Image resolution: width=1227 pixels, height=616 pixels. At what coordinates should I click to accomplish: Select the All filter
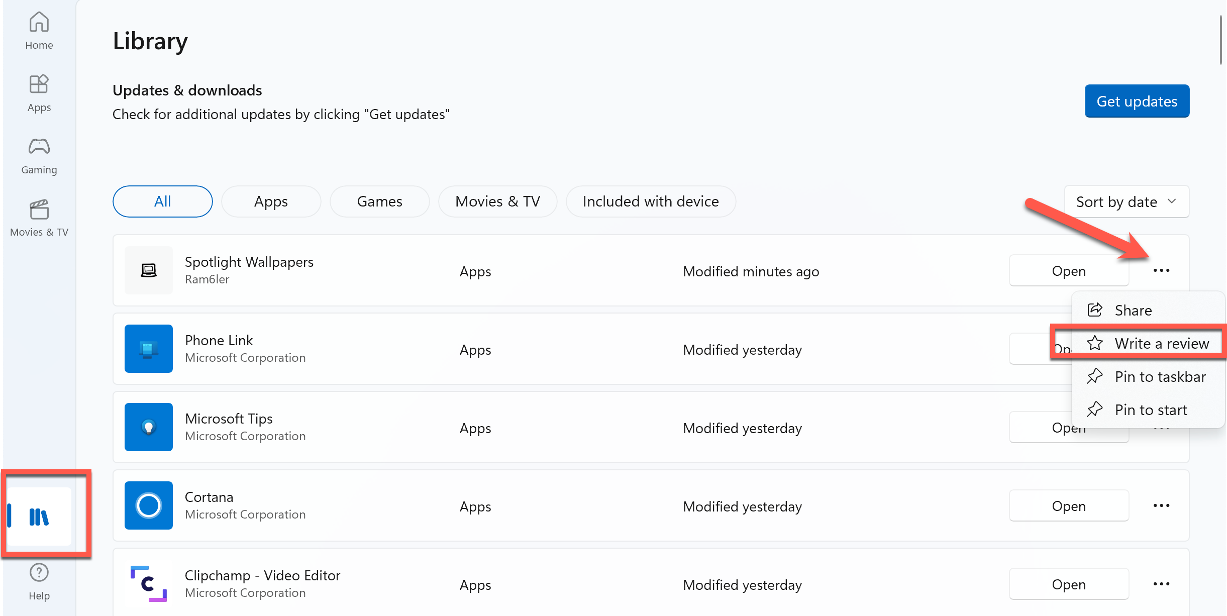[x=162, y=201]
